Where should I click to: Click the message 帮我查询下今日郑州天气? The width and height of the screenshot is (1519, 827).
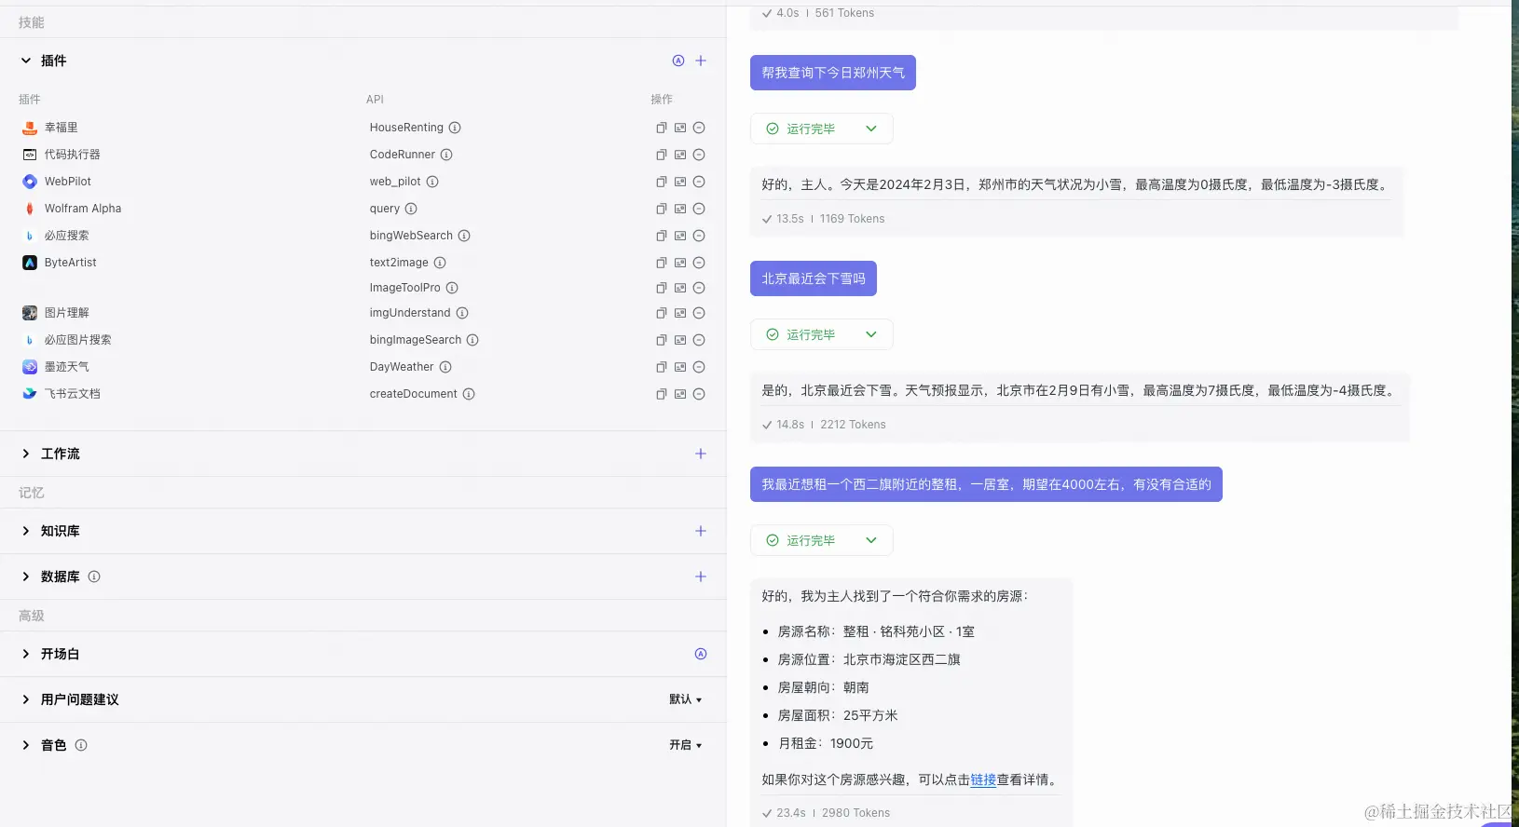click(833, 73)
